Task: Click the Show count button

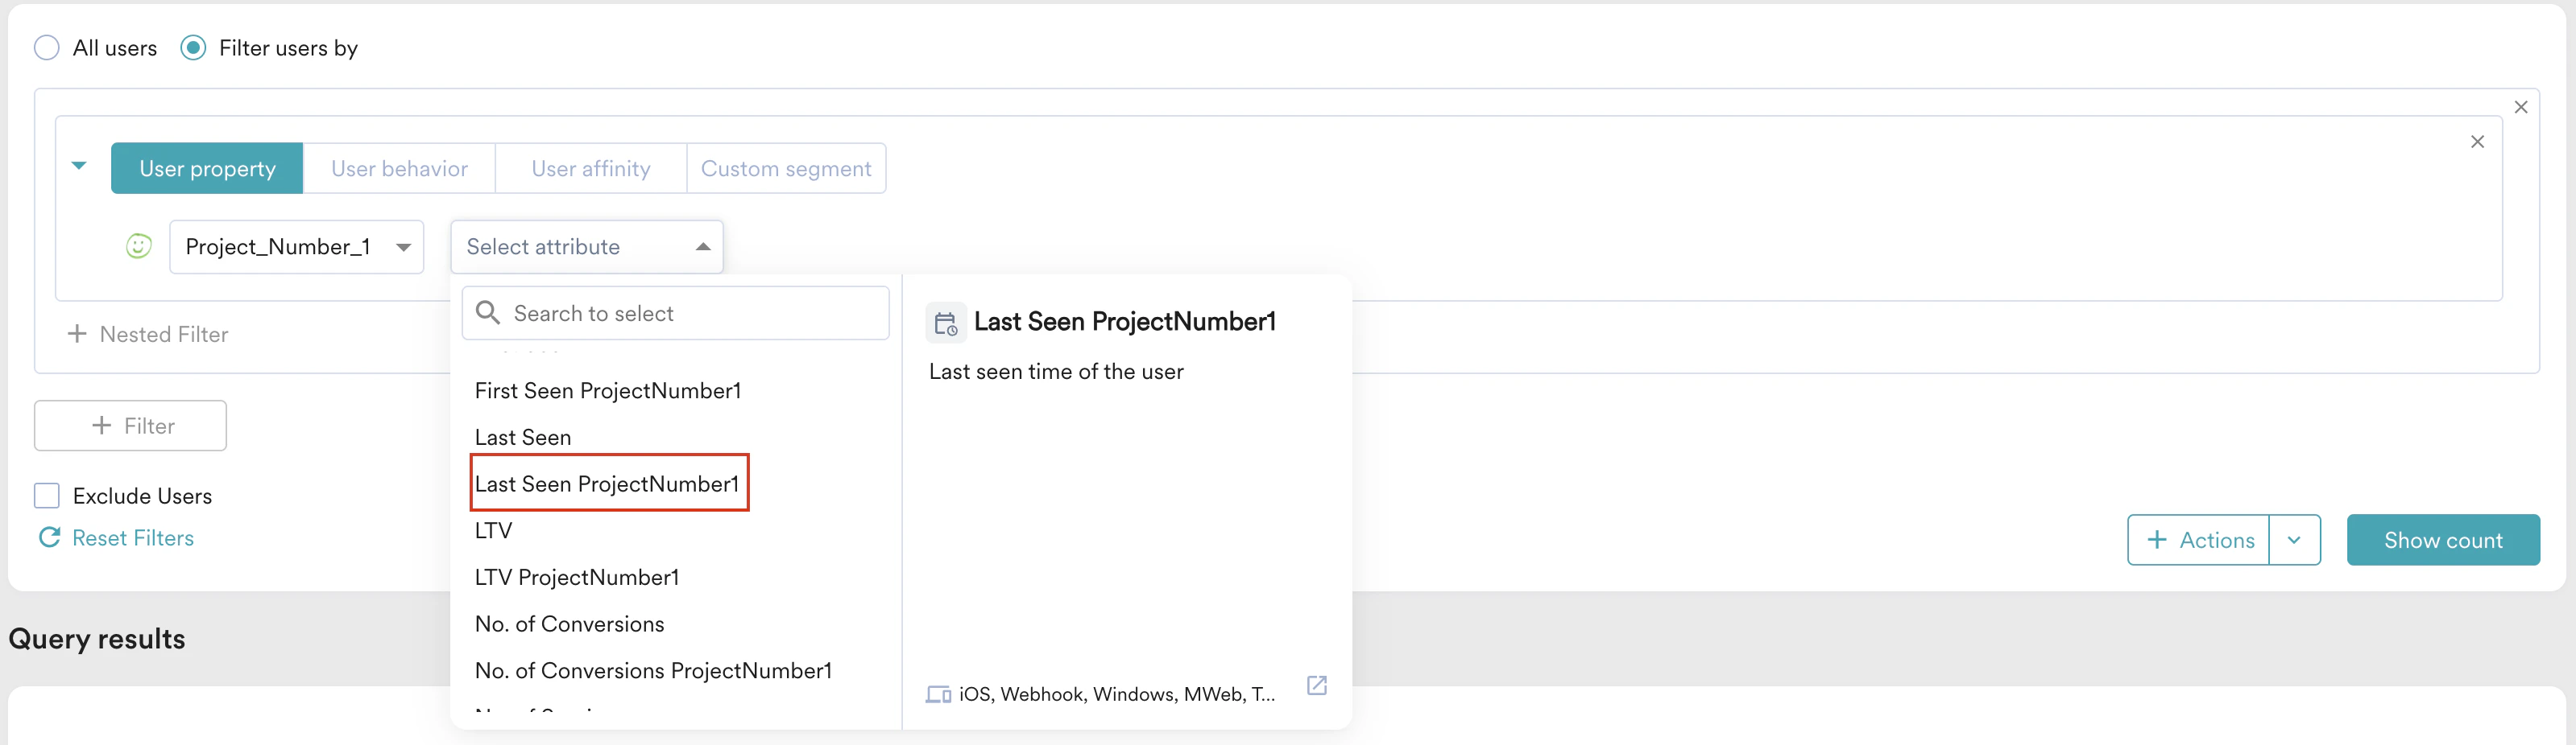Action: [2443, 539]
